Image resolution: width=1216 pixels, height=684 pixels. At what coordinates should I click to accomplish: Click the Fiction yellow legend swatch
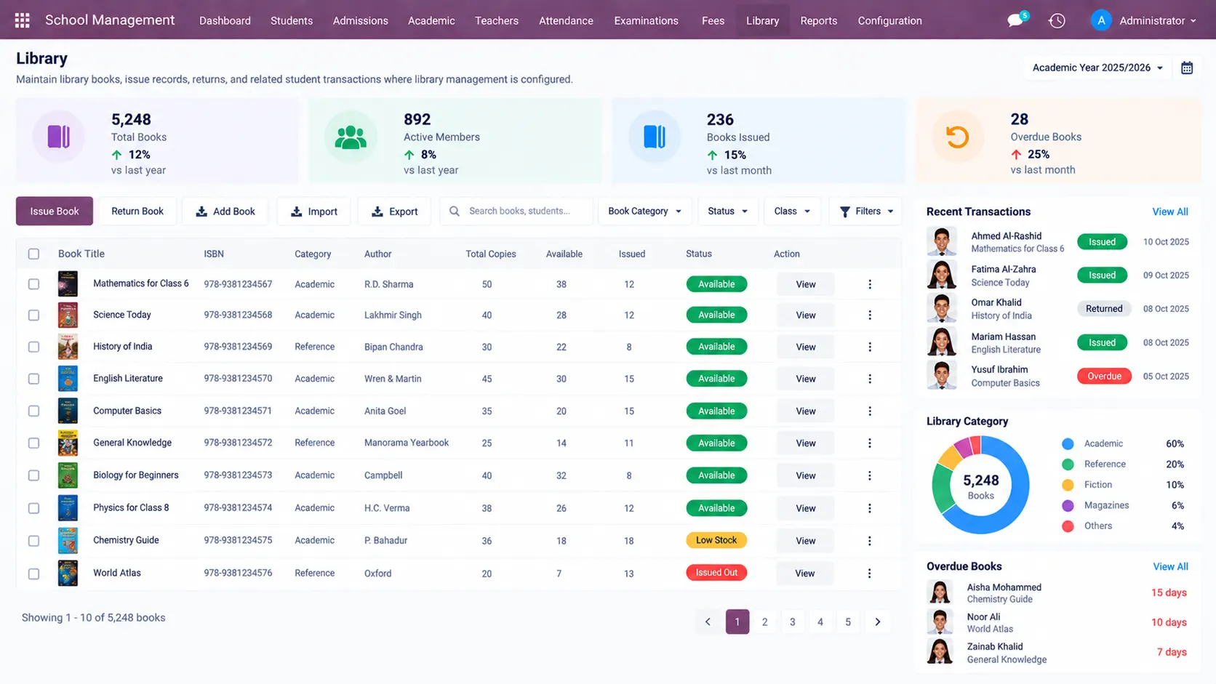[x=1068, y=485]
